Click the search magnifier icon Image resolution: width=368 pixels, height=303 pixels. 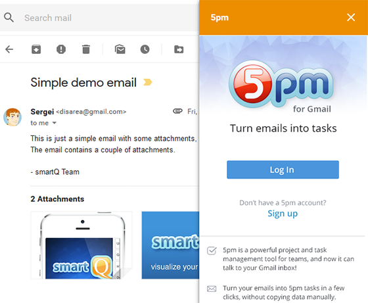[9, 18]
